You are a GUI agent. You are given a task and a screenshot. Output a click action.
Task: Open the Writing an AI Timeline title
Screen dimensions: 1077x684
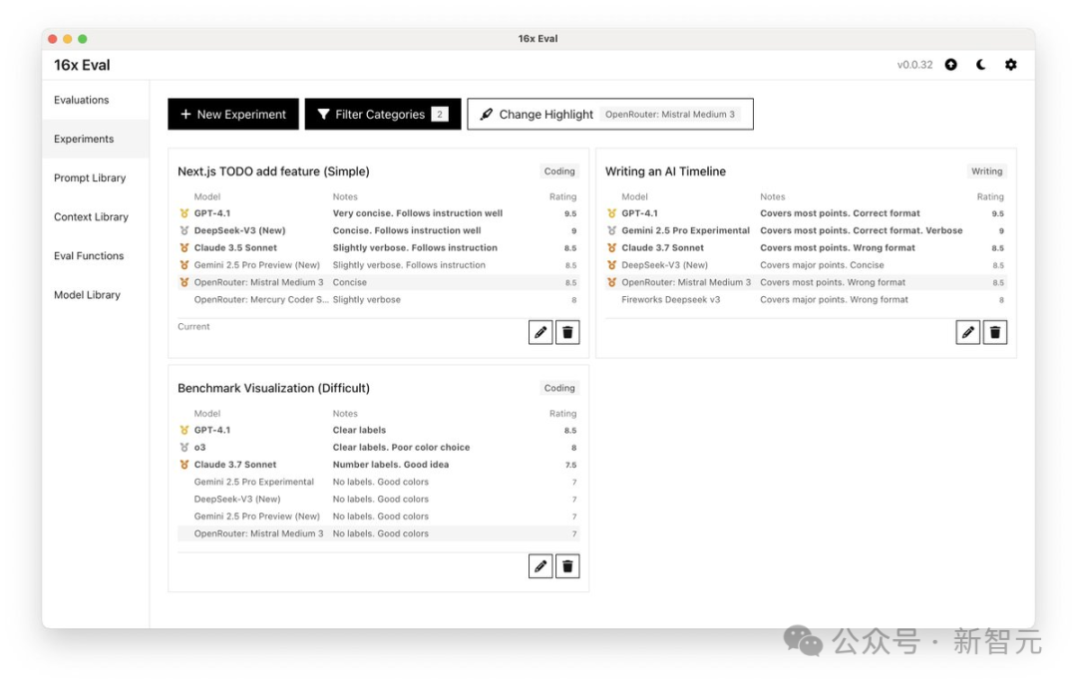665,171
